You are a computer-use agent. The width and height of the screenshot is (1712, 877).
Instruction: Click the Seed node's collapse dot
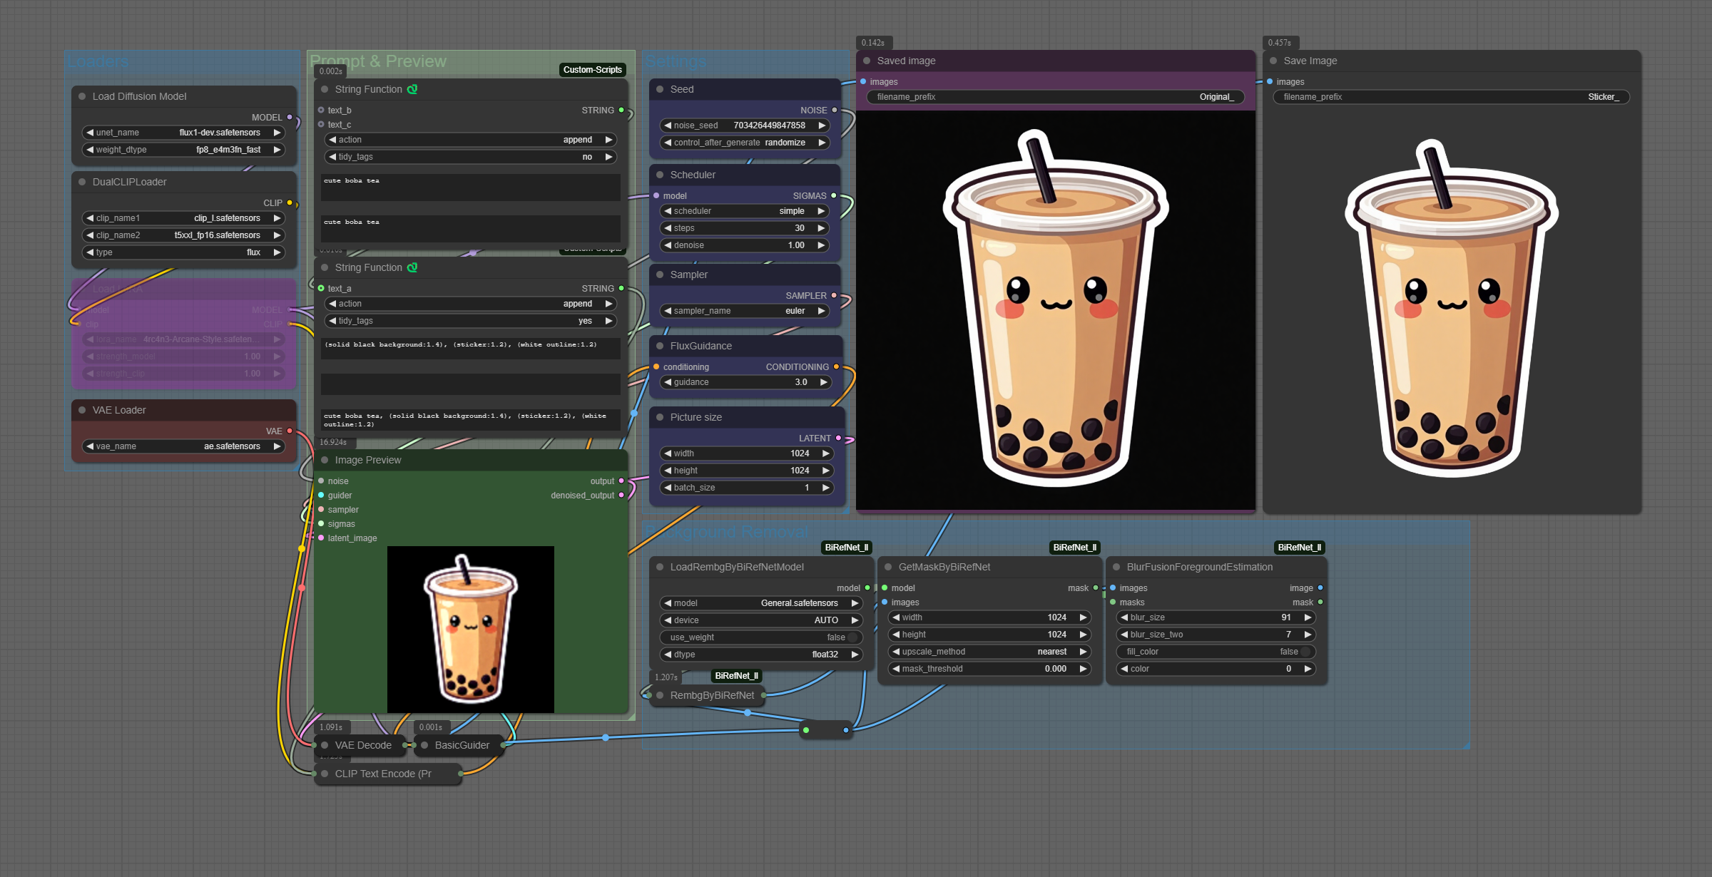660,89
